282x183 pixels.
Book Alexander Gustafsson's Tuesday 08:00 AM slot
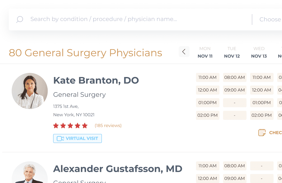[x=234, y=166]
